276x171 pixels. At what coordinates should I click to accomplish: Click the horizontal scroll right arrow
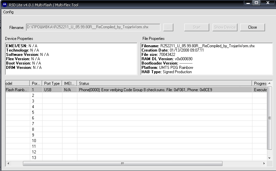(264, 163)
